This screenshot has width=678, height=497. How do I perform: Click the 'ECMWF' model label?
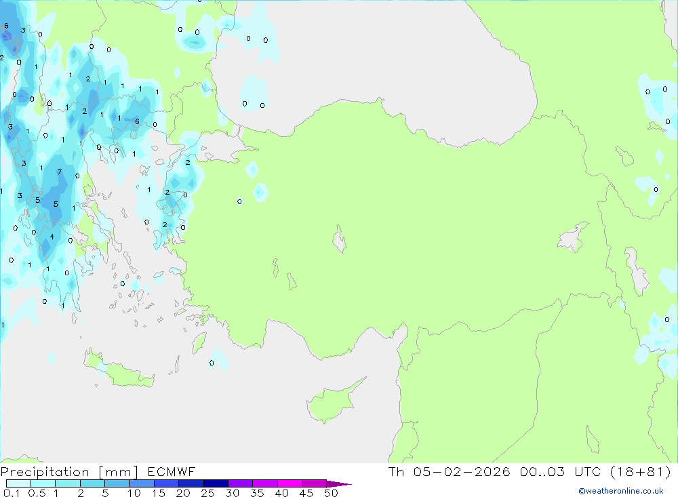pos(172,471)
